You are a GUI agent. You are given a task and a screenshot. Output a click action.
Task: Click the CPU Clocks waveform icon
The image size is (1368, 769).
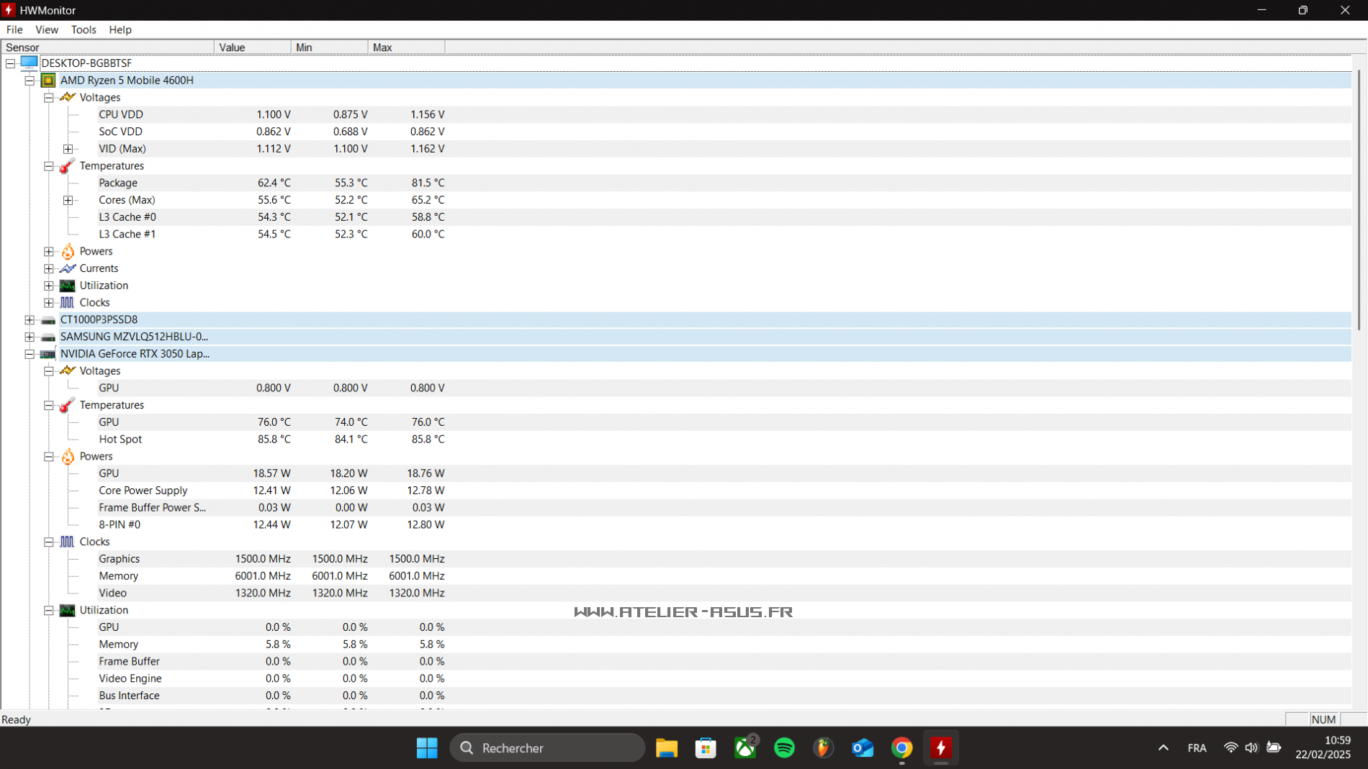pos(67,302)
